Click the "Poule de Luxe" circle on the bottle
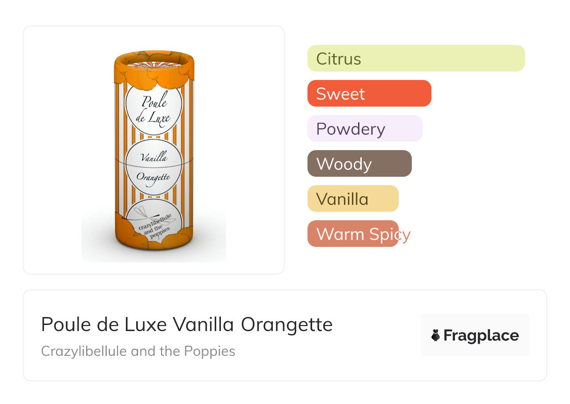The width and height of the screenshot is (570, 404). point(154,109)
